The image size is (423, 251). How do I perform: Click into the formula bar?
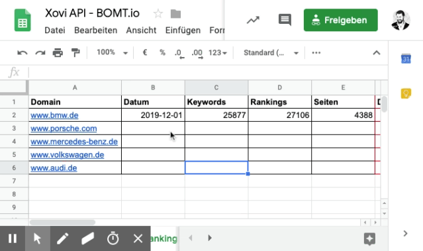[x=208, y=72]
